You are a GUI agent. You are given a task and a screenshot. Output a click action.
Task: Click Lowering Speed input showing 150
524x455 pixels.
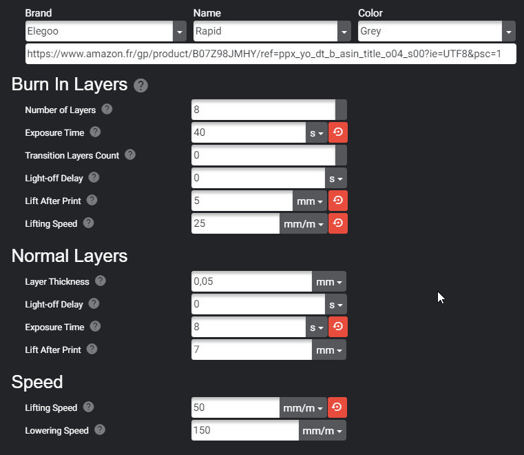pos(245,430)
